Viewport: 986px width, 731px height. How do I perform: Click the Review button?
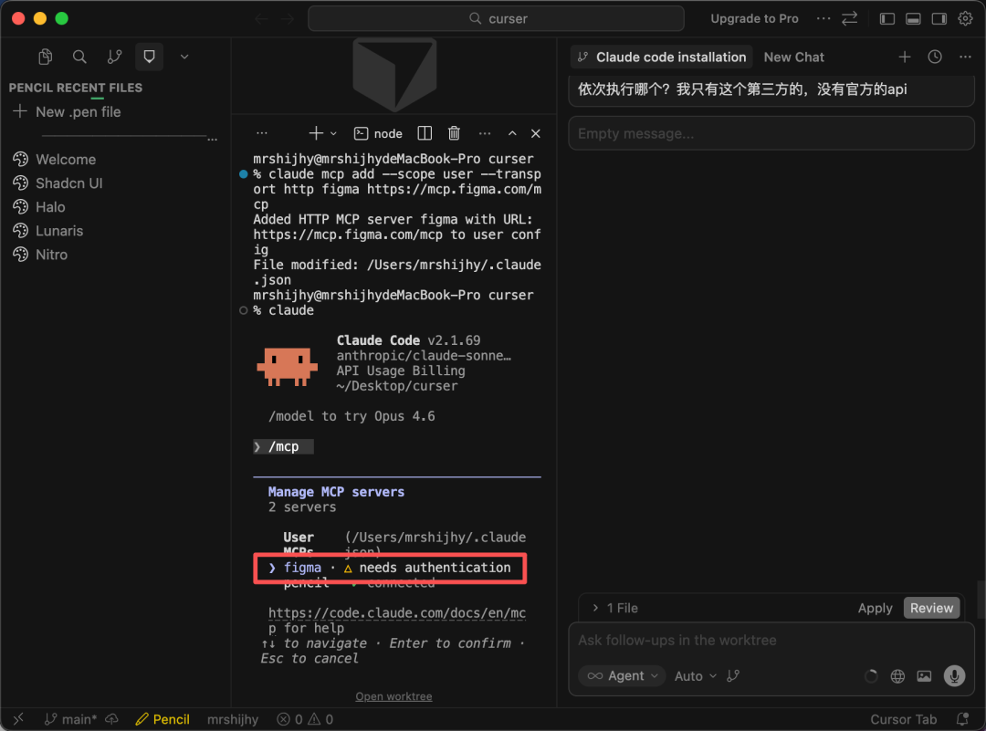tap(931, 608)
